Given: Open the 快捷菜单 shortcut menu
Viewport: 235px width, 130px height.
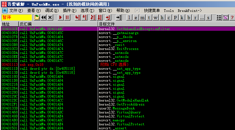Looking at the screenshot, I should 152,11.
